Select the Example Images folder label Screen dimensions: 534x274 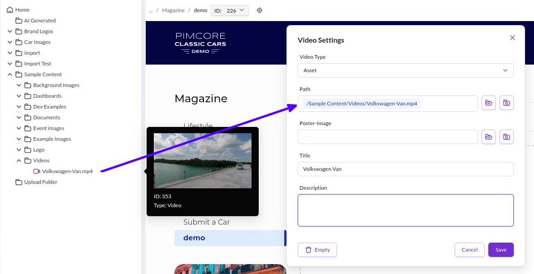(52, 139)
